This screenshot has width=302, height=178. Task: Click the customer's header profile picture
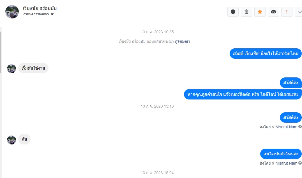(x=12, y=12)
